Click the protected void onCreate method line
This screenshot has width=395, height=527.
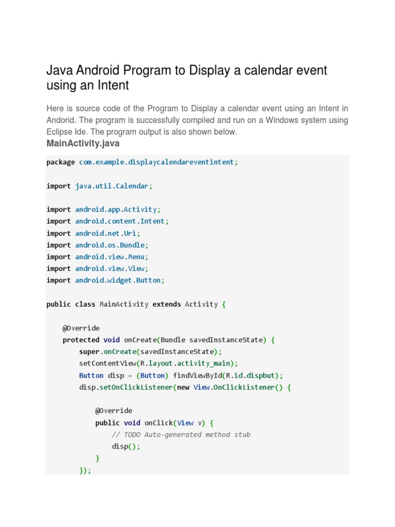coord(169,340)
